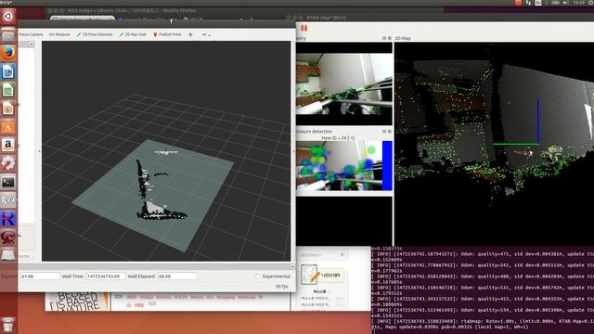Open the drive icon in the launcher
The image size is (594, 334).
click(x=8, y=255)
